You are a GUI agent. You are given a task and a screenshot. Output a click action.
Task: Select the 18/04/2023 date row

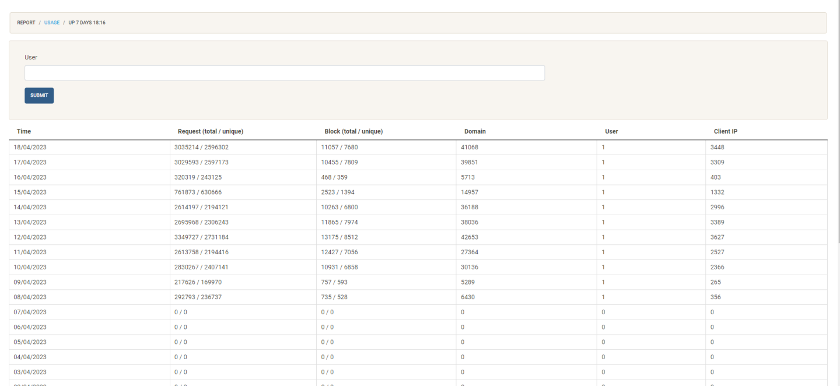30,148
